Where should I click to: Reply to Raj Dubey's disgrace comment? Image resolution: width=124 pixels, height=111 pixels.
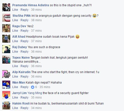(x=24, y=52)
